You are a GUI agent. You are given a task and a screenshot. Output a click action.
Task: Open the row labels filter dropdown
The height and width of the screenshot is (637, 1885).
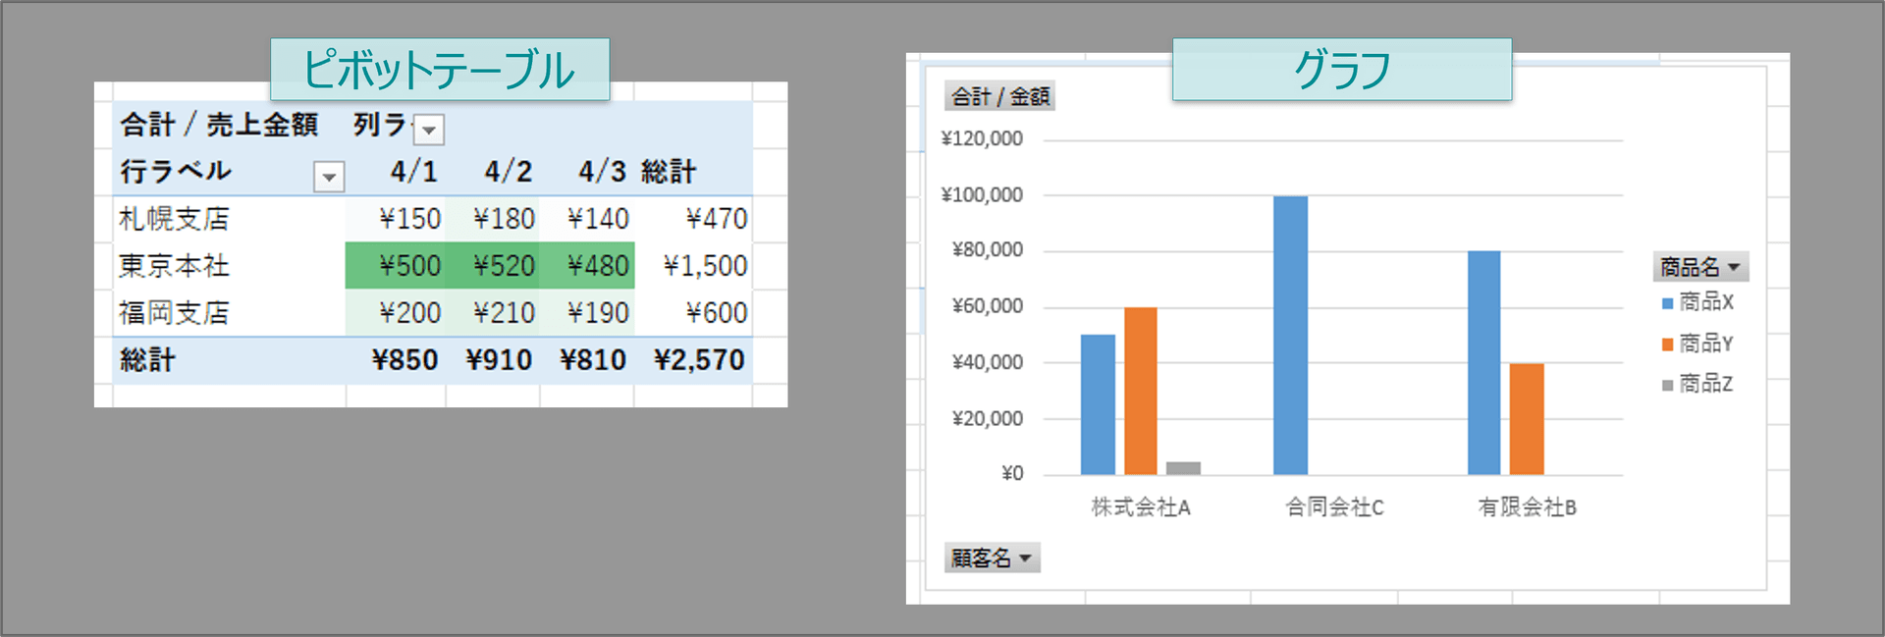click(x=329, y=177)
